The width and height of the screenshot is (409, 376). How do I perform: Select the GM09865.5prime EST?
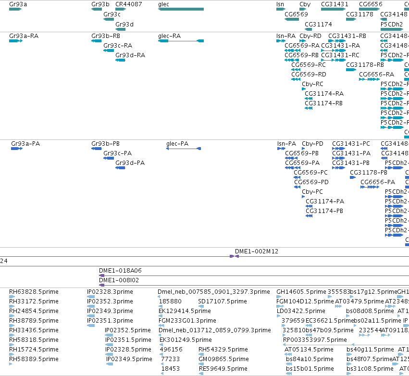201,364
